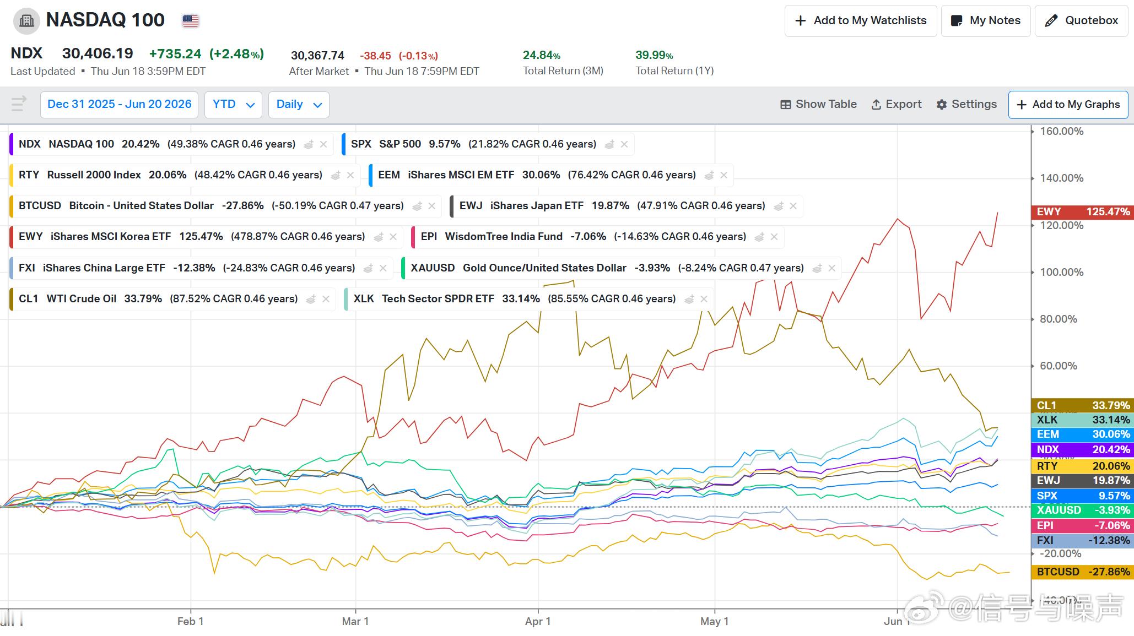Click pin icon for XLK Tech Sector ETF
Screen dimensions: 1134x636
pos(689,299)
